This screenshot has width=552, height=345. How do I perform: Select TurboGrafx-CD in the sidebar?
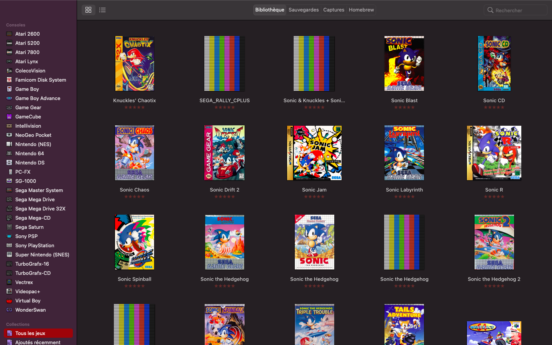(x=38, y=273)
